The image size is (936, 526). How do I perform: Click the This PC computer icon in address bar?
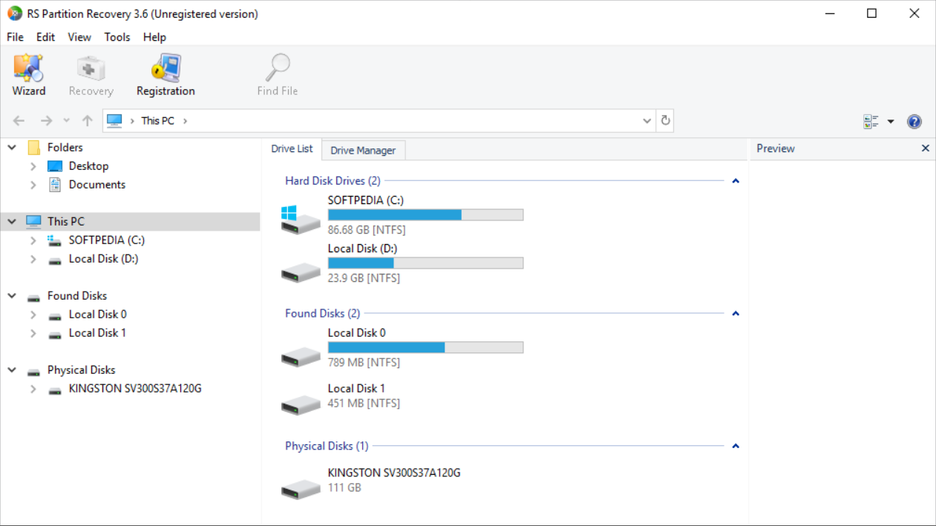click(114, 121)
